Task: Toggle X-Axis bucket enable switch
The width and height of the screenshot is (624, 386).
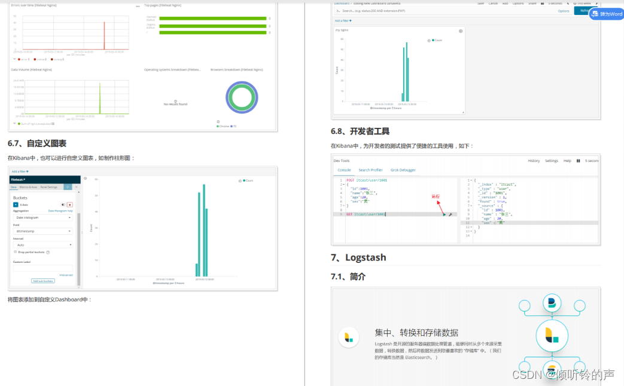Action: click(63, 205)
